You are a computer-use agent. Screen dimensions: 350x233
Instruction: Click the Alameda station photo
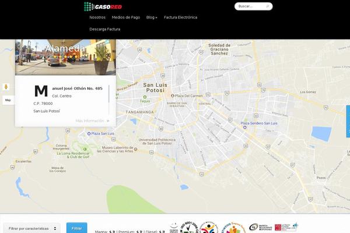click(x=65, y=57)
